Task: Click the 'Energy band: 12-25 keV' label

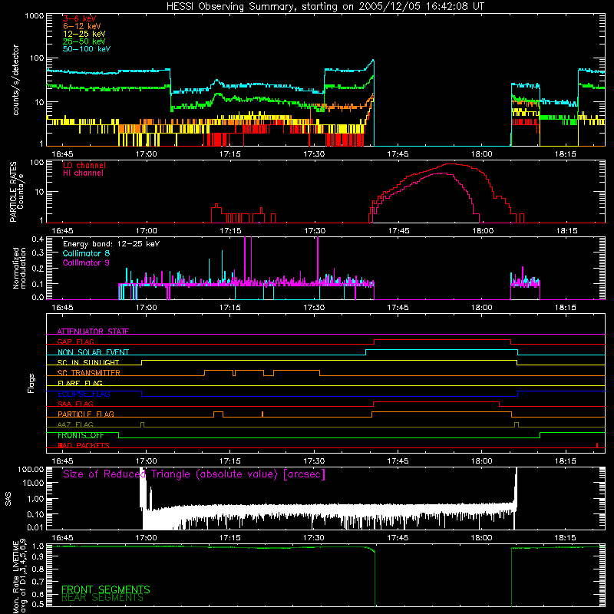Action: [111, 244]
